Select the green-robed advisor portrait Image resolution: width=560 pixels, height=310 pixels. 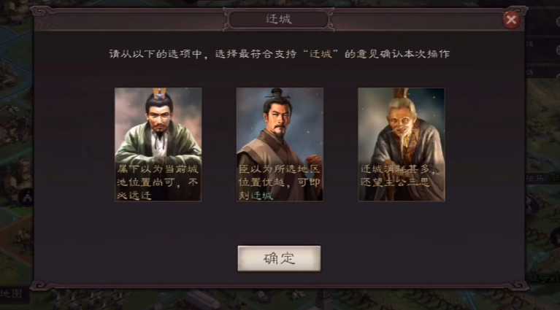[158, 144]
